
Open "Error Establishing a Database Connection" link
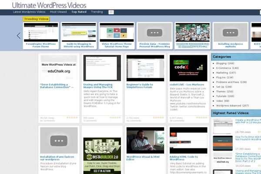point(57,86)
